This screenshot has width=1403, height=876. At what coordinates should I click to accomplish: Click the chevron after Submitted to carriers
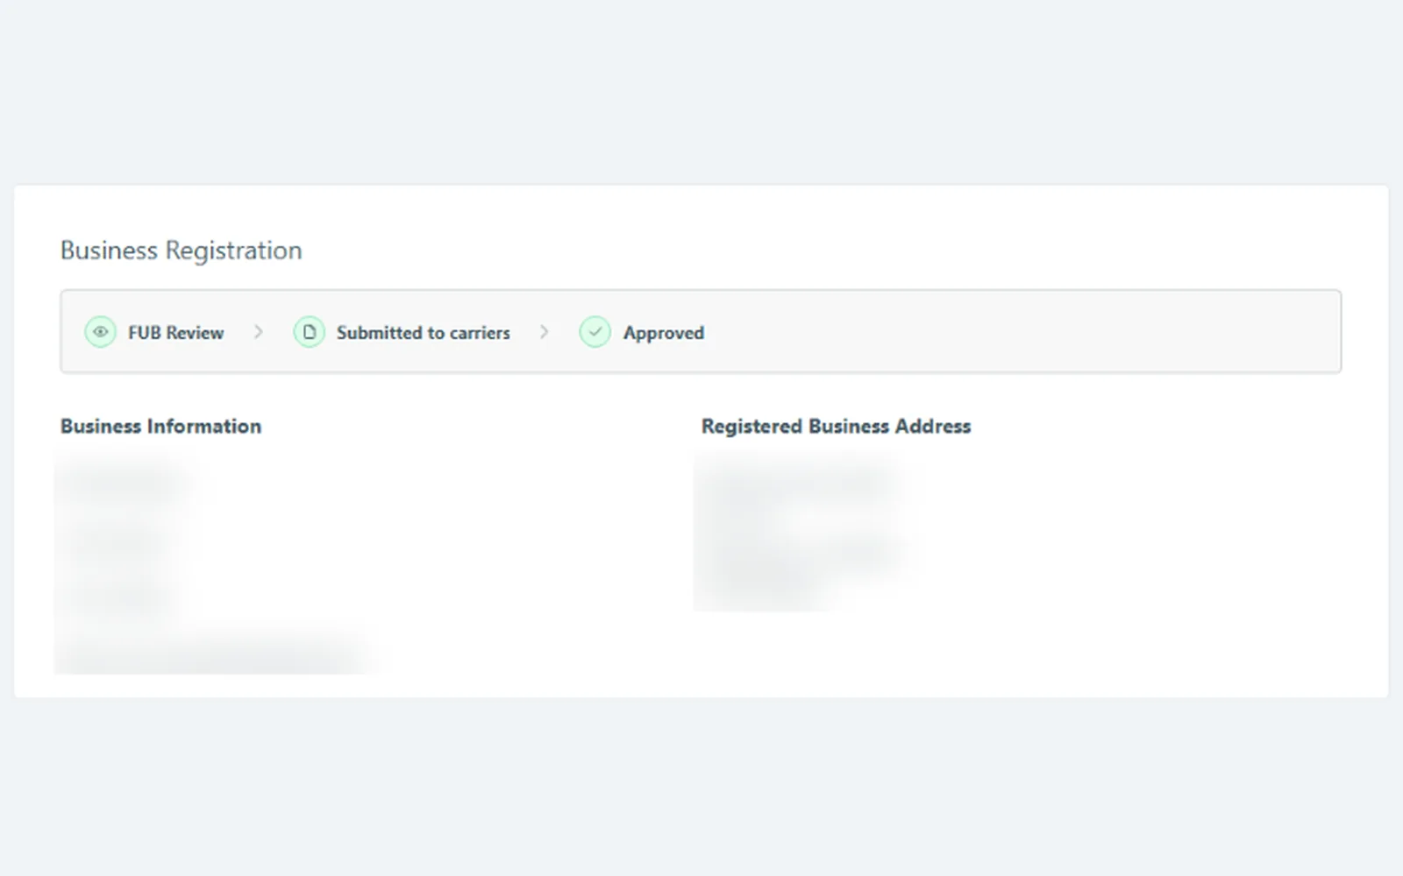click(544, 332)
